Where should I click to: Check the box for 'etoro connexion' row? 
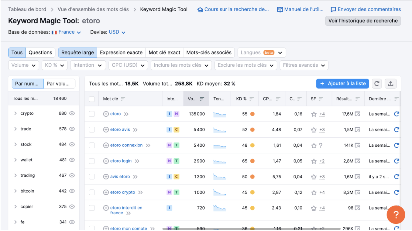[x=92, y=146]
